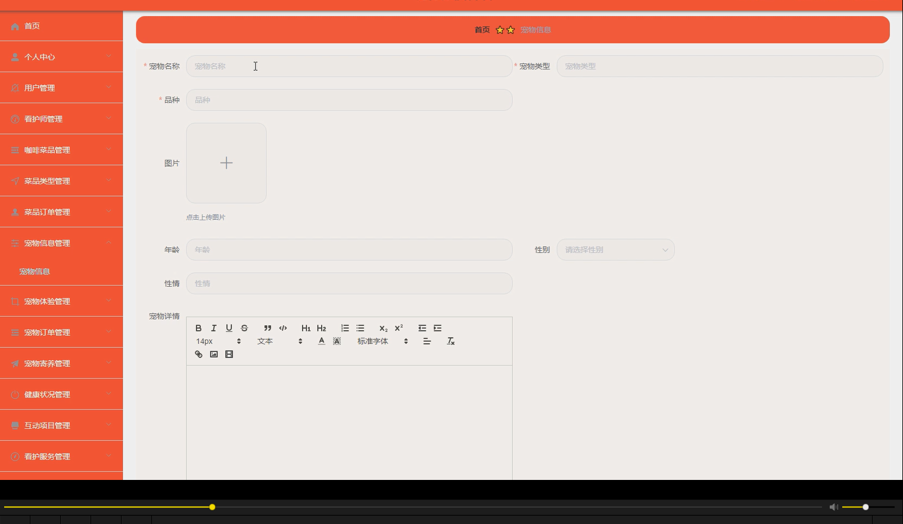
Task: Click the 宠物信息 breadcrumb item
Action: (x=535, y=30)
